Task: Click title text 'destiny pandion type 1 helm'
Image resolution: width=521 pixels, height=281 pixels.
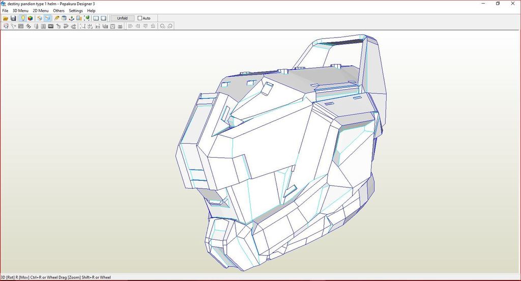Action: pos(32,4)
